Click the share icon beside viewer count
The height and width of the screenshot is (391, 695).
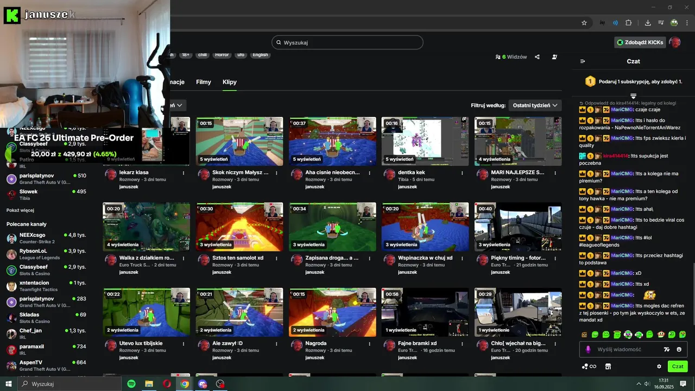[x=537, y=56]
